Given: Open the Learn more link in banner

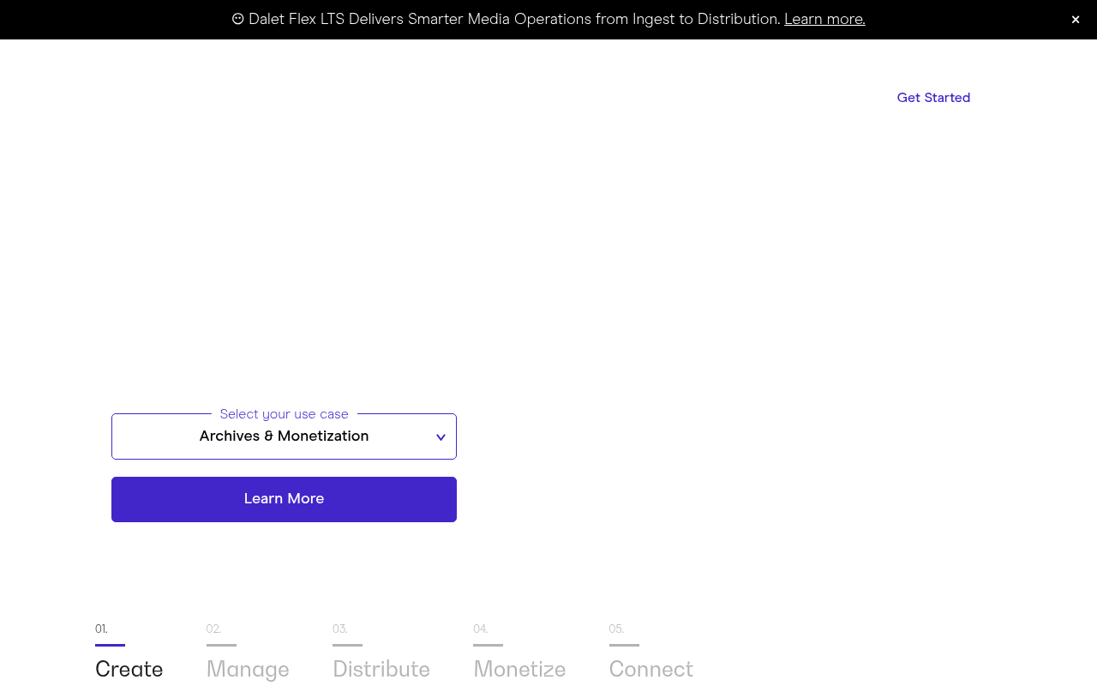Looking at the screenshot, I should [824, 19].
